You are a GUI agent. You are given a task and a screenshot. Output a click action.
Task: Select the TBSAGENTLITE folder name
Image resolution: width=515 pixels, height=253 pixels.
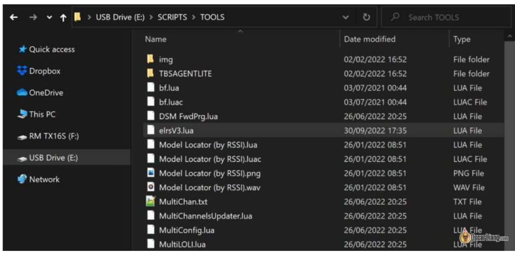(x=185, y=74)
